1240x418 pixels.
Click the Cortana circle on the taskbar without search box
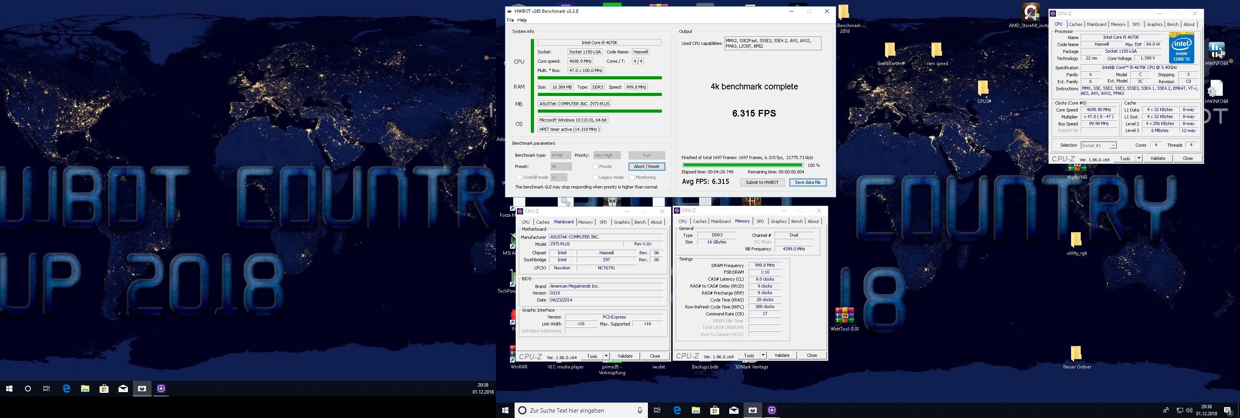(28, 389)
